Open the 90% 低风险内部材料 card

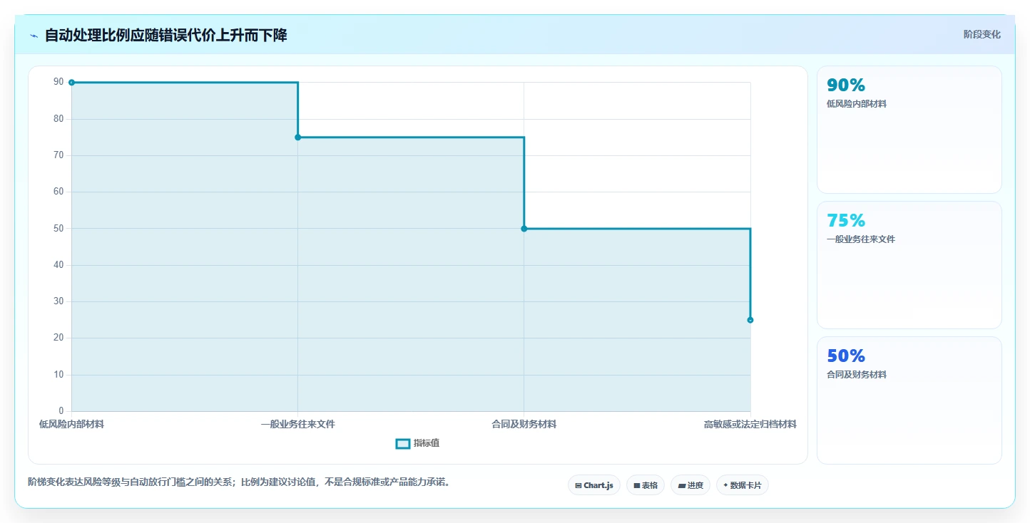(x=909, y=130)
